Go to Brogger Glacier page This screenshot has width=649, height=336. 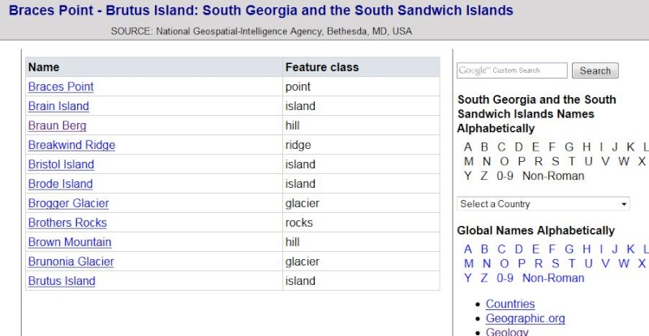(68, 203)
